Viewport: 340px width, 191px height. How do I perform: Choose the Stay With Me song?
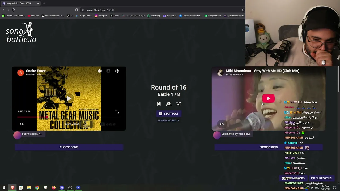[x=269, y=147]
